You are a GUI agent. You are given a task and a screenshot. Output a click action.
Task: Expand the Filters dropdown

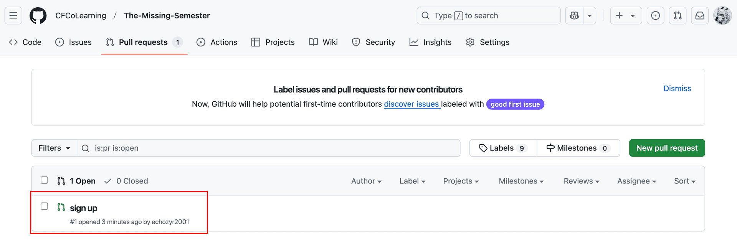(x=54, y=148)
